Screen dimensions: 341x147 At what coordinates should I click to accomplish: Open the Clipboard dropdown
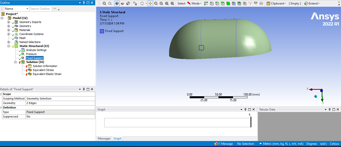[x=276, y=3]
